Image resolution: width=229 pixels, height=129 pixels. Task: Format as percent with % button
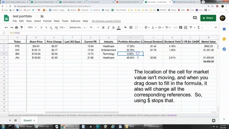(x=46, y=28)
